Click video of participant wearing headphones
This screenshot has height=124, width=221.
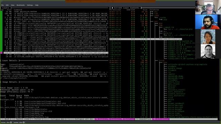[x=208, y=22]
